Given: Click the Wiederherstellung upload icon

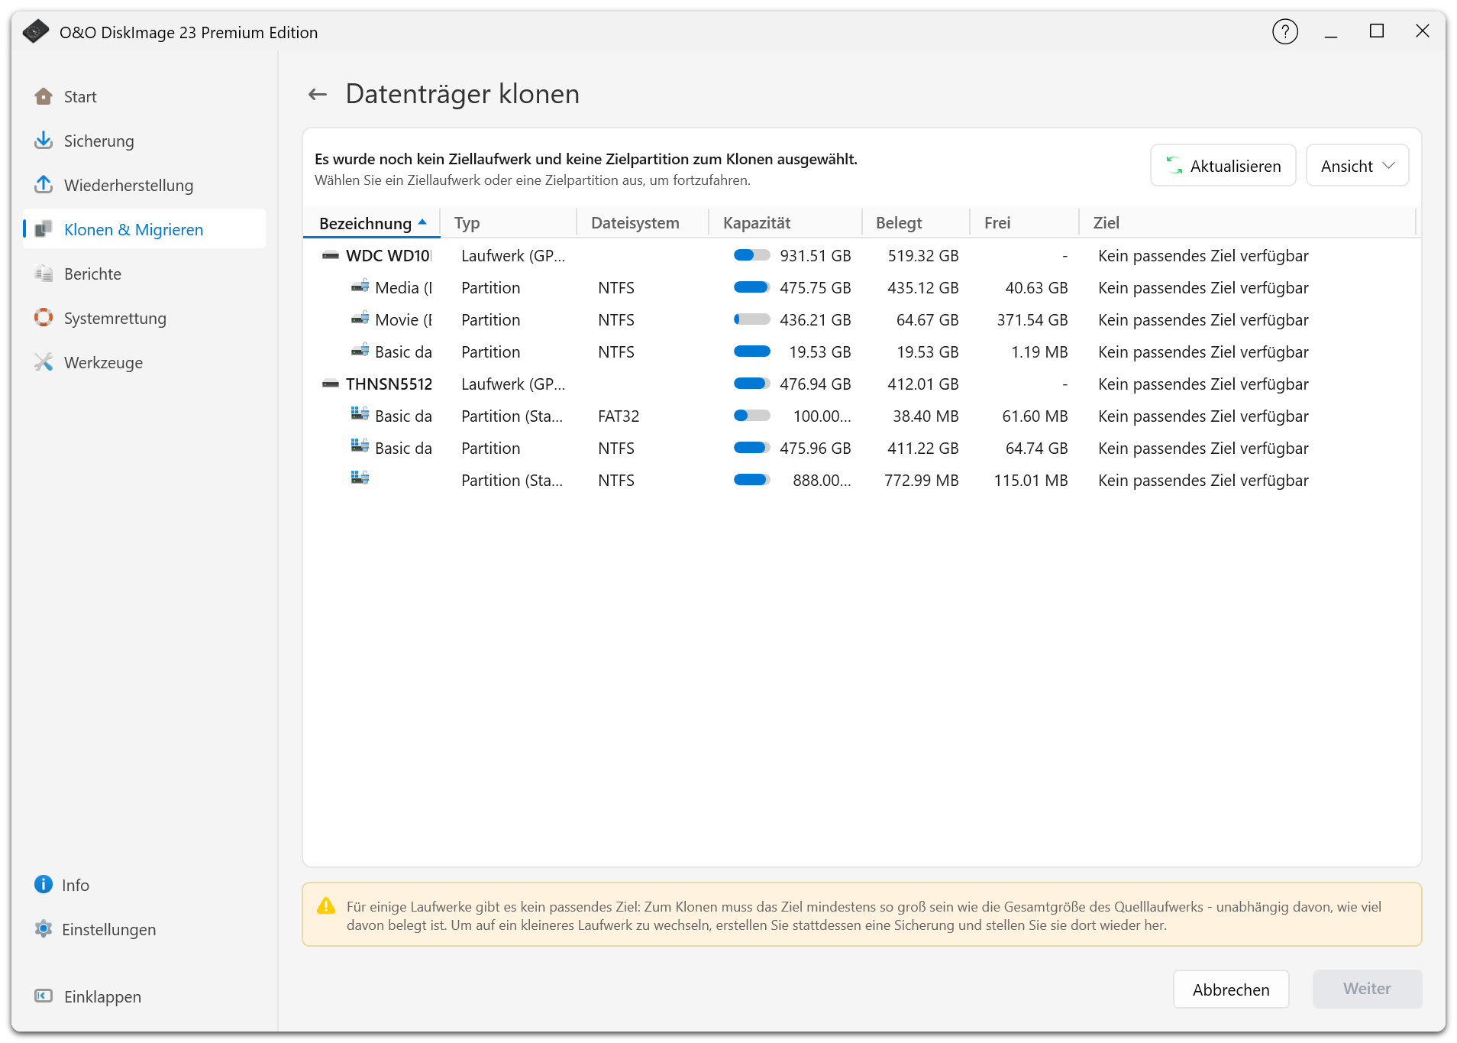Looking at the screenshot, I should click(x=44, y=185).
